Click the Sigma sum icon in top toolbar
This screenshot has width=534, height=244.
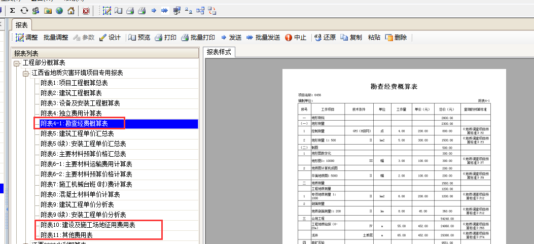click(x=12, y=10)
